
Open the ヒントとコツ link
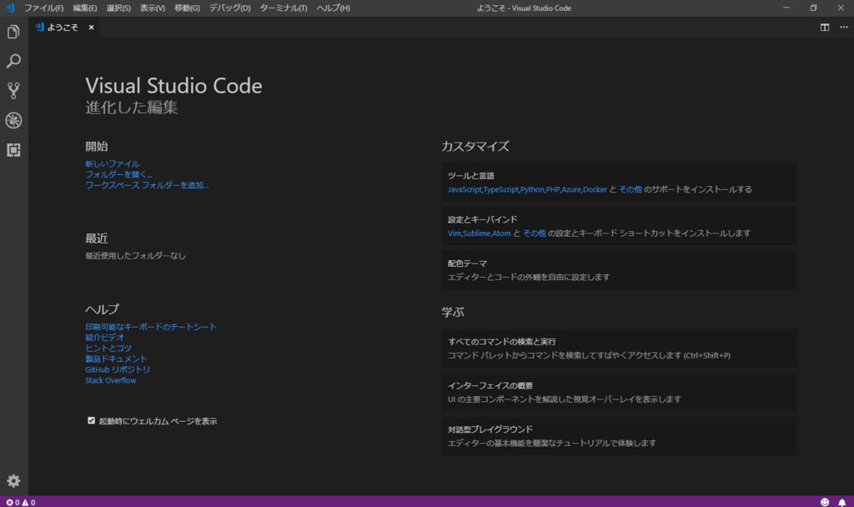(108, 348)
